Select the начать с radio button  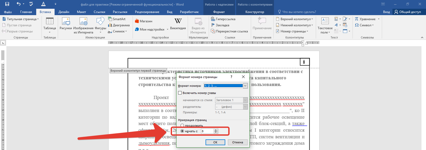point(182,131)
